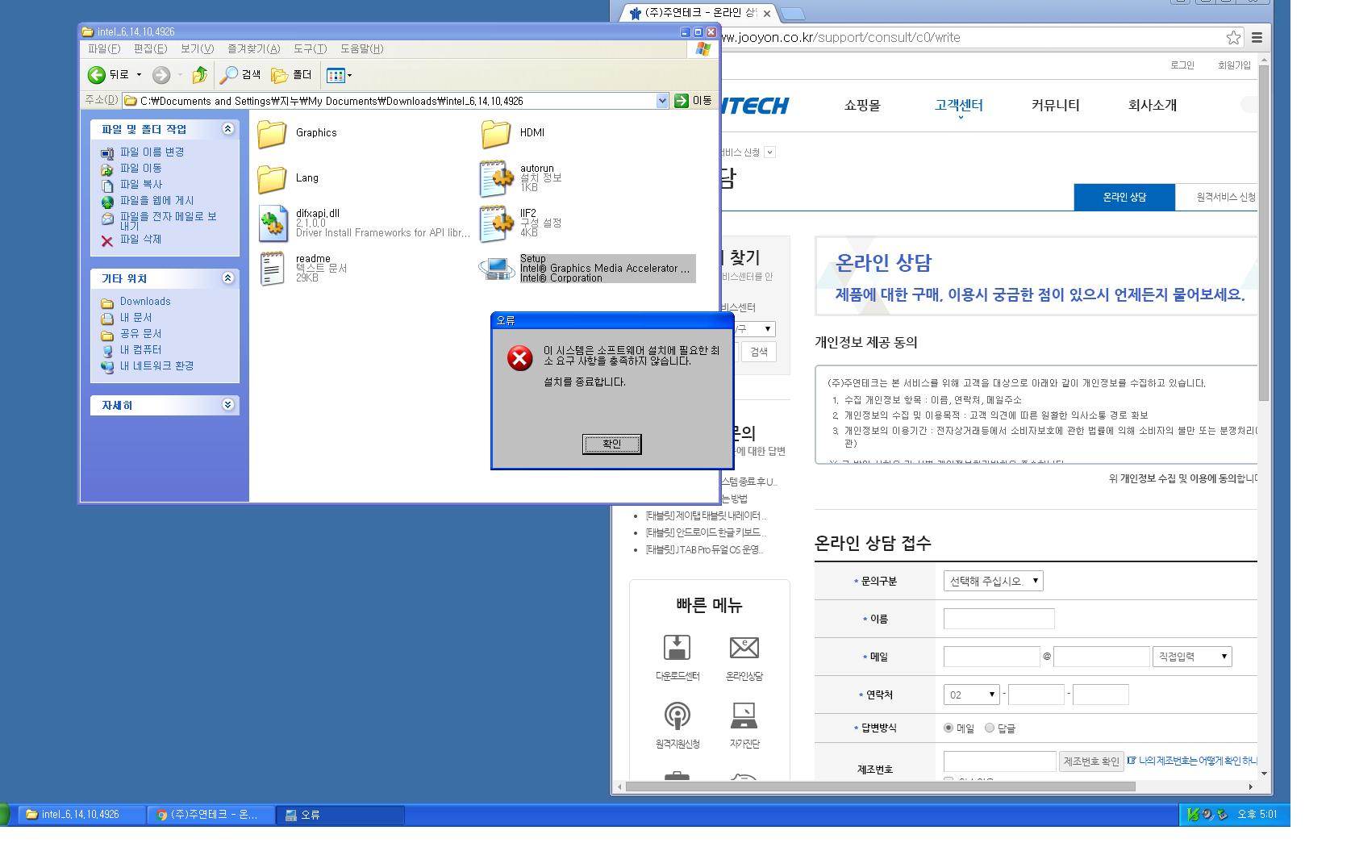Toggle the Folders (폴더) pane button
This screenshot has height=847, width=1355.
(292, 75)
